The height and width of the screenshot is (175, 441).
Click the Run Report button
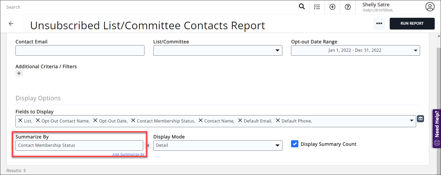[x=412, y=24]
